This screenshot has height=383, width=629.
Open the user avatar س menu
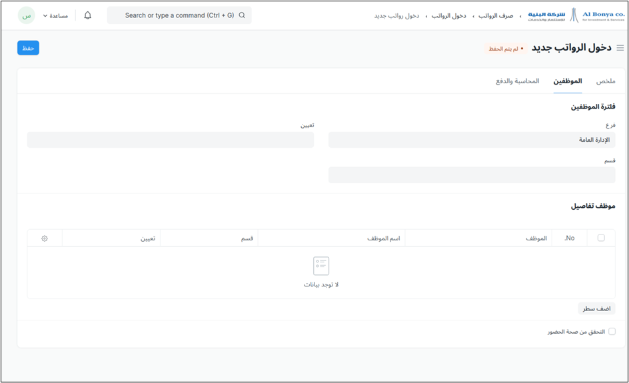pyautogui.click(x=26, y=15)
